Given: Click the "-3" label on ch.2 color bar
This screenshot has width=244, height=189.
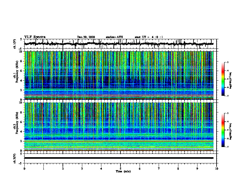Looking at the screenshot, I should click(x=227, y=113).
